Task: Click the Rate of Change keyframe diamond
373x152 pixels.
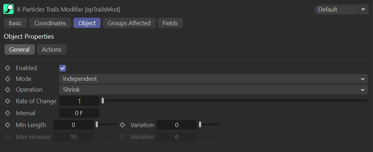Action: click(8, 101)
